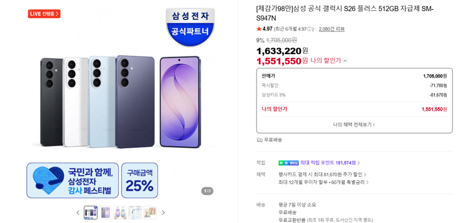Collapse the 나의 할인가 details chevron
Image resolution: width=456 pixels, height=223 pixels.
(x=345, y=61)
